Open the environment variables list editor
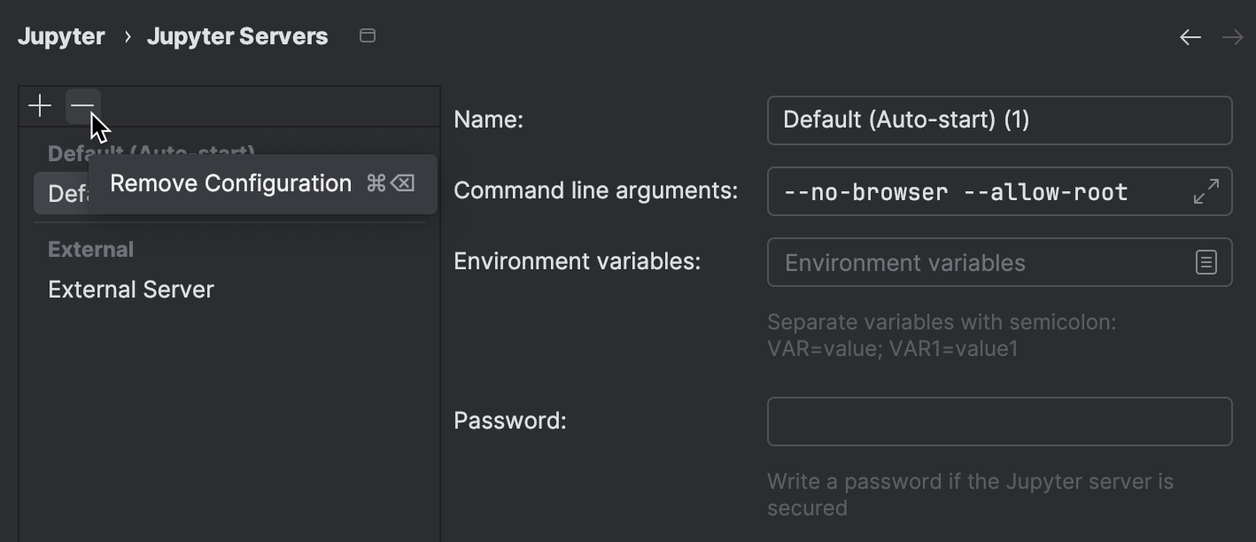The image size is (1256, 542). click(x=1206, y=262)
